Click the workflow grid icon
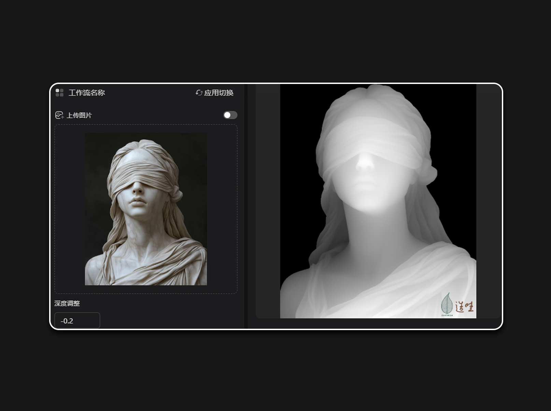Image resolution: width=551 pixels, height=411 pixels. (x=59, y=93)
